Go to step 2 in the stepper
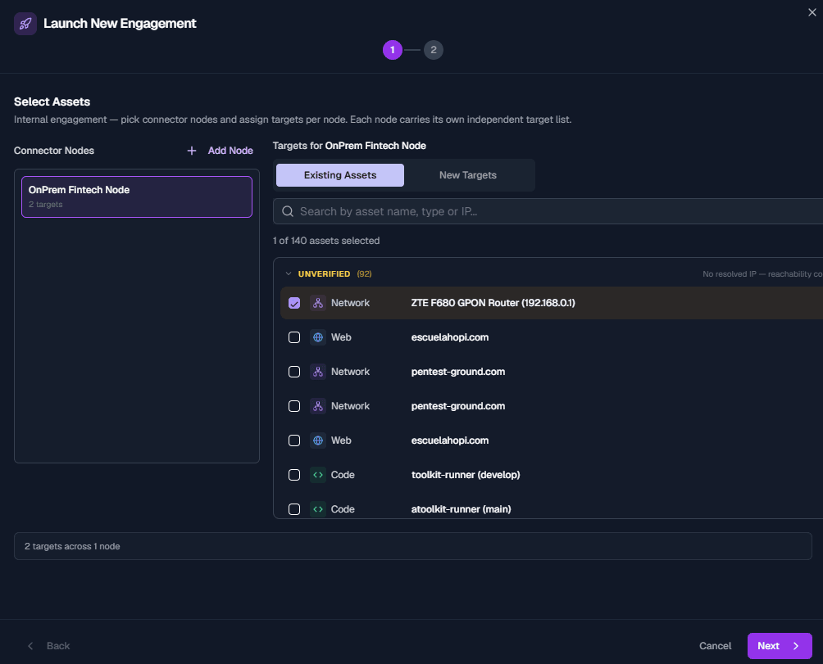823x664 pixels. pos(433,50)
